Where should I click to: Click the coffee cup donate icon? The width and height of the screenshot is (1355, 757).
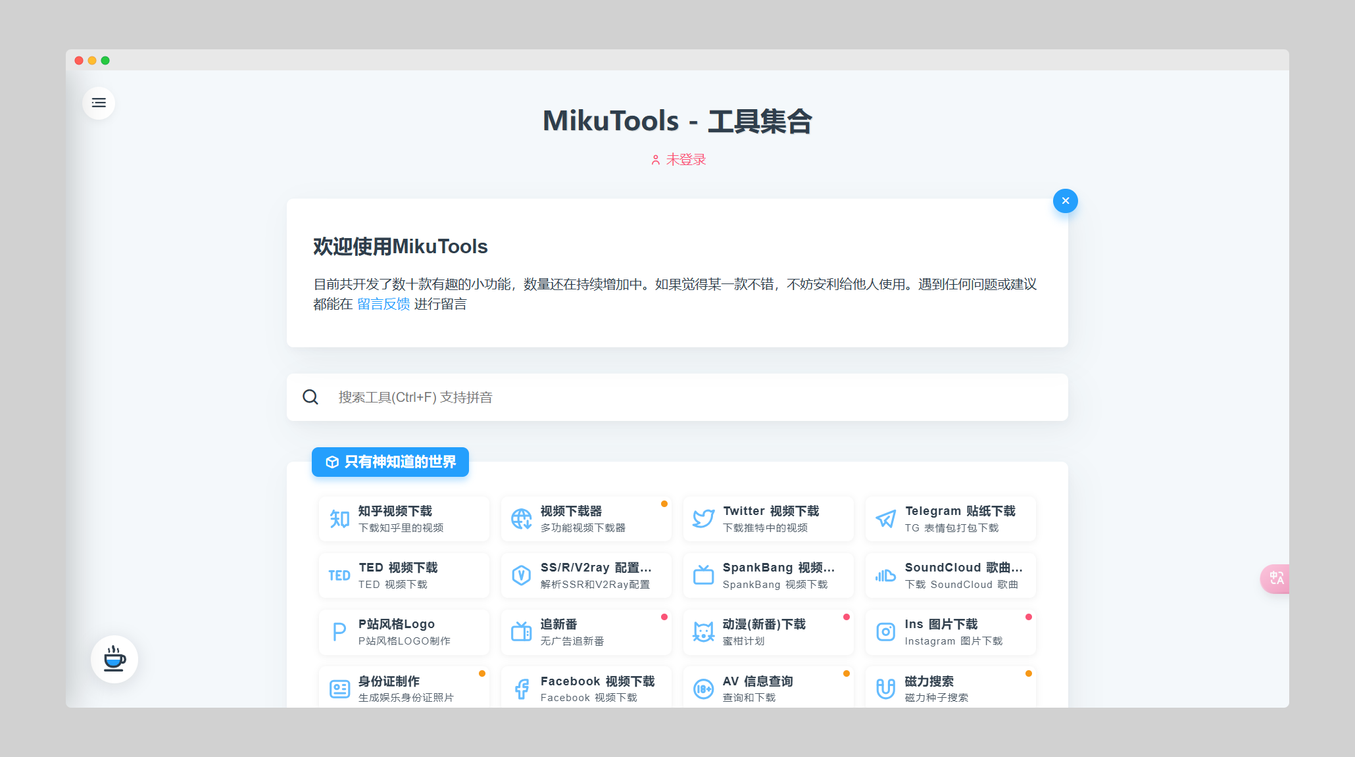tap(114, 659)
